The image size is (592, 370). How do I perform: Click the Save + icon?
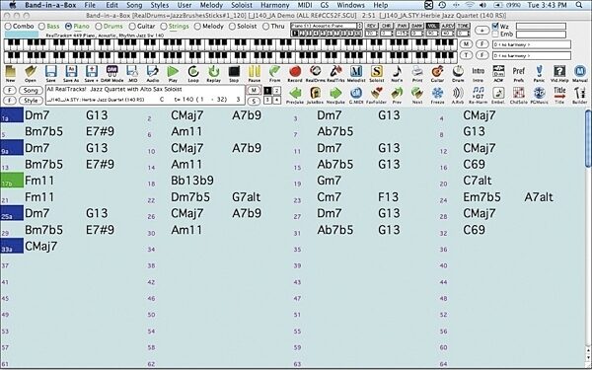click(92, 73)
